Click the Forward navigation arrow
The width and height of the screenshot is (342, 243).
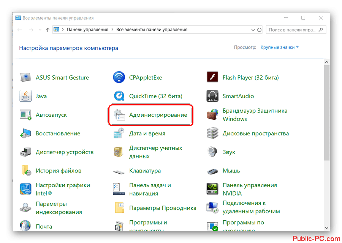pos(31,30)
